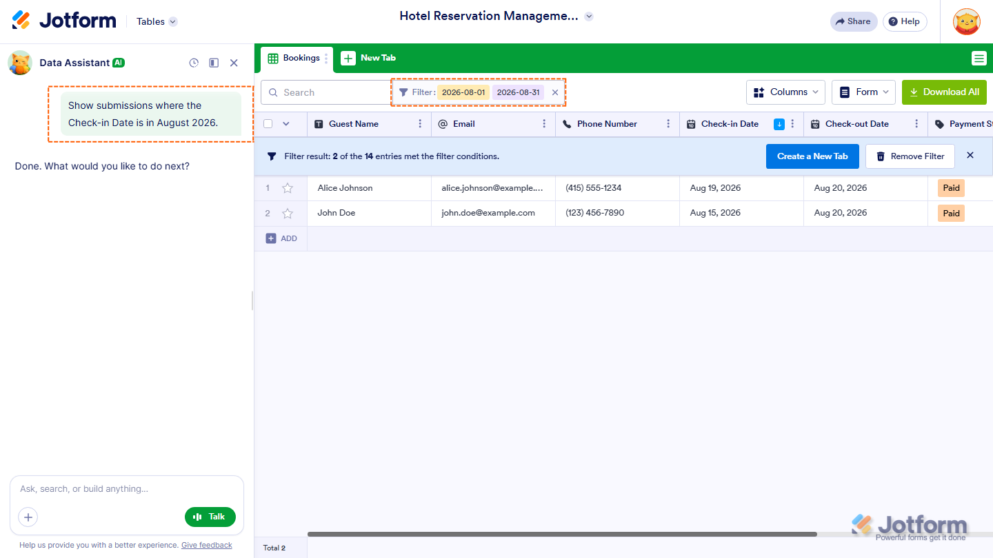Add a New Tab
Viewport: 993px width, 558px height.
point(369,58)
